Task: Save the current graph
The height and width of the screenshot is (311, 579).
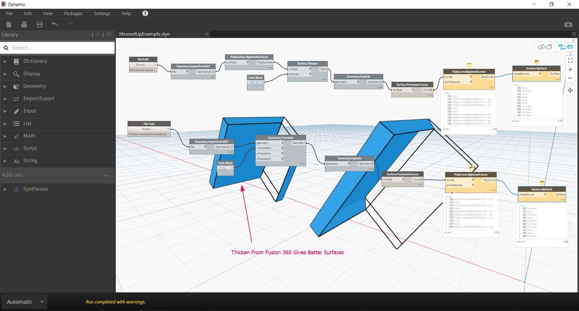Action: coord(39,24)
